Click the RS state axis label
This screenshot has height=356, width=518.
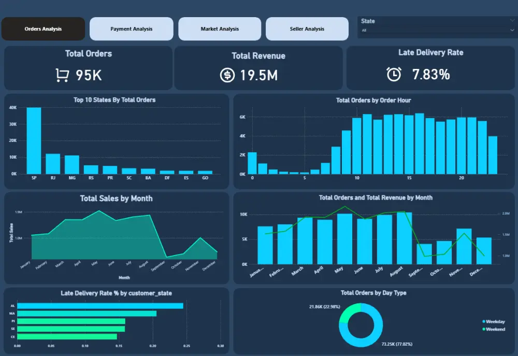tap(91, 178)
